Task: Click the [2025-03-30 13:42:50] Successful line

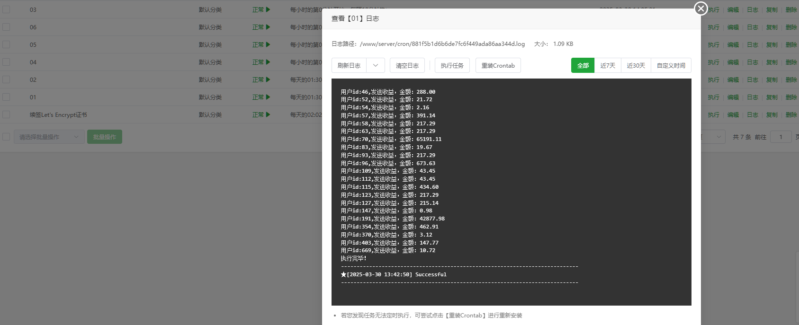Action: click(394, 274)
